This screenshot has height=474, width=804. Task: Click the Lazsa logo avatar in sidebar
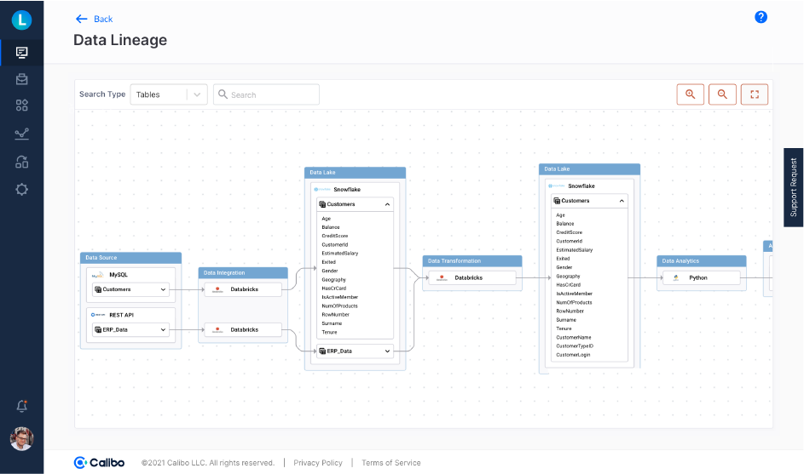click(x=21, y=20)
